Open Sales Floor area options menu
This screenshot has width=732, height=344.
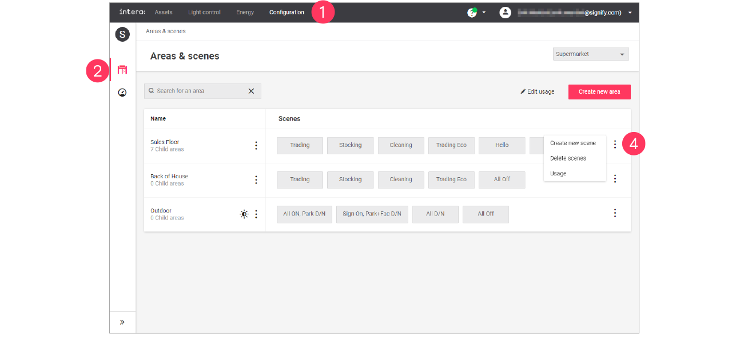pos(256,146)
